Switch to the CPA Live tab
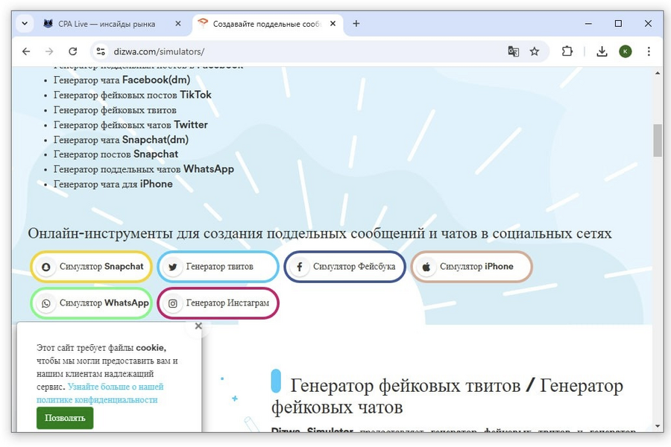 106,24
